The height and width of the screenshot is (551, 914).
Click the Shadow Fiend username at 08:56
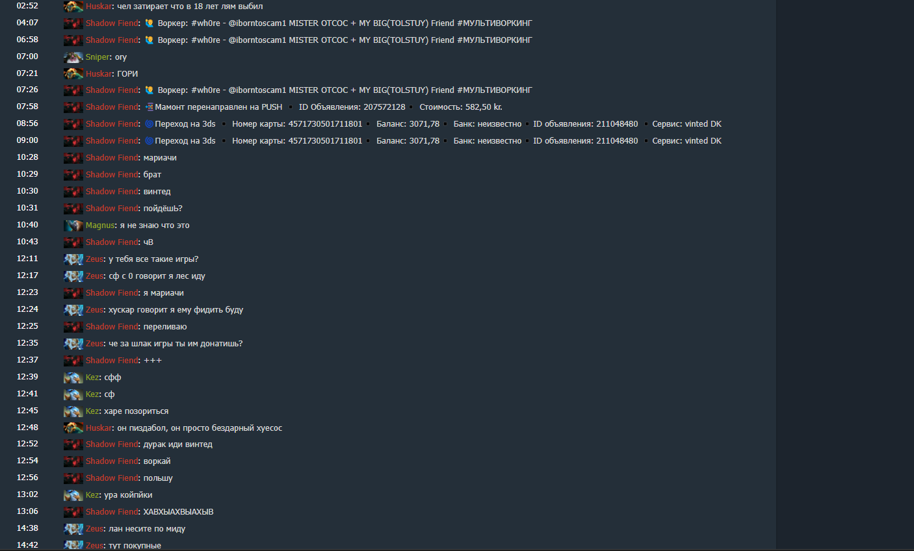coord(112,123)
